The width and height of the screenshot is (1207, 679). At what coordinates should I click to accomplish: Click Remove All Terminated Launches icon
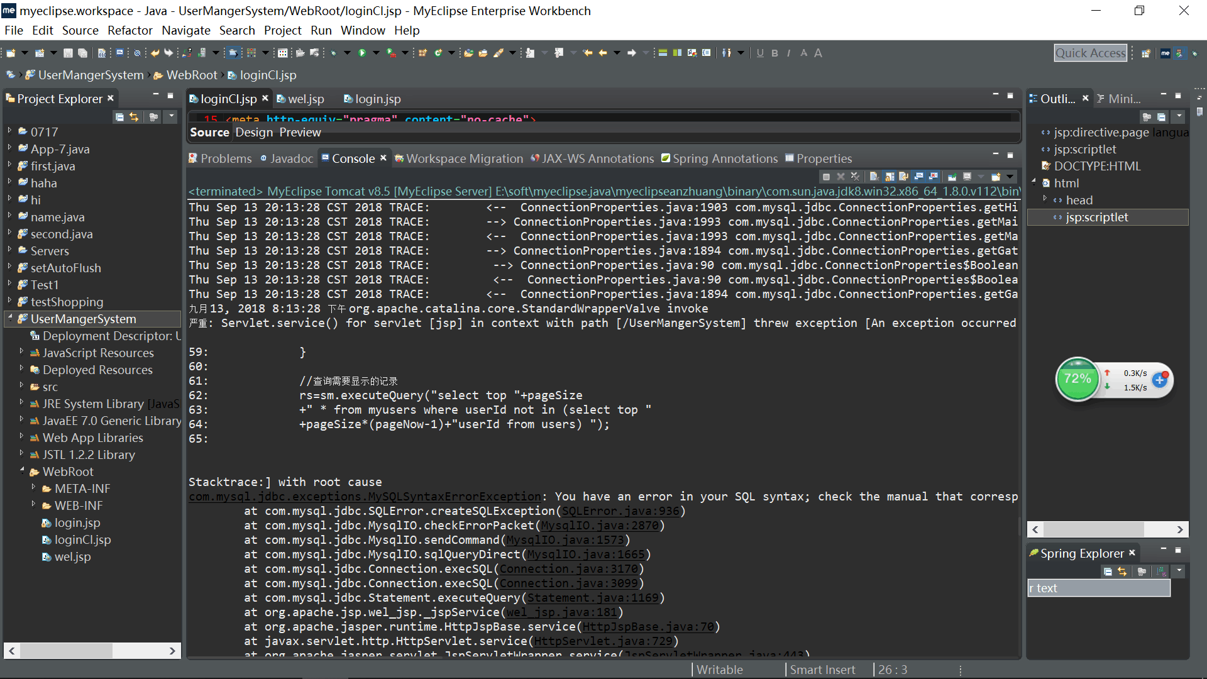coord(855,177)
